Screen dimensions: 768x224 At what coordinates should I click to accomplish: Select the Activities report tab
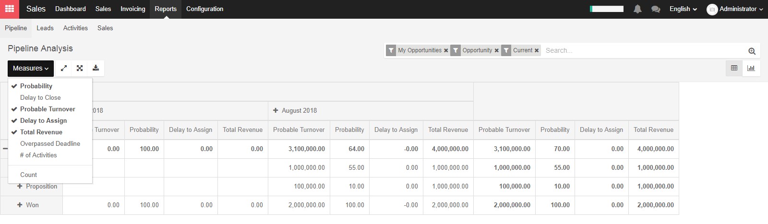[x=75, y=28]
